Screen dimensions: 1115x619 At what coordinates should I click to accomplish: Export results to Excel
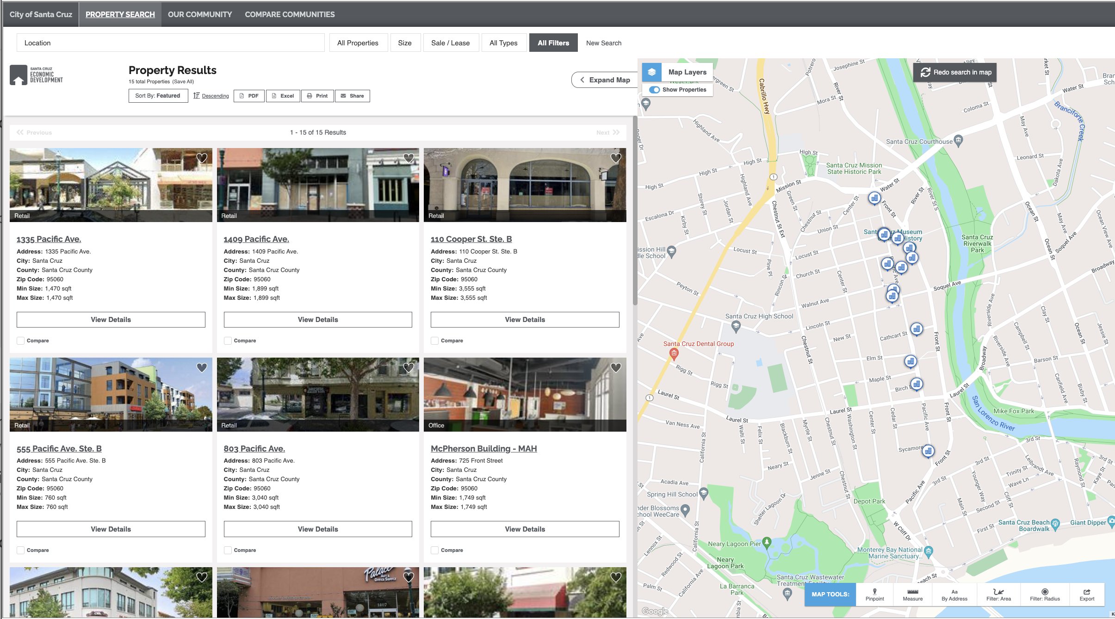(283, 96)
